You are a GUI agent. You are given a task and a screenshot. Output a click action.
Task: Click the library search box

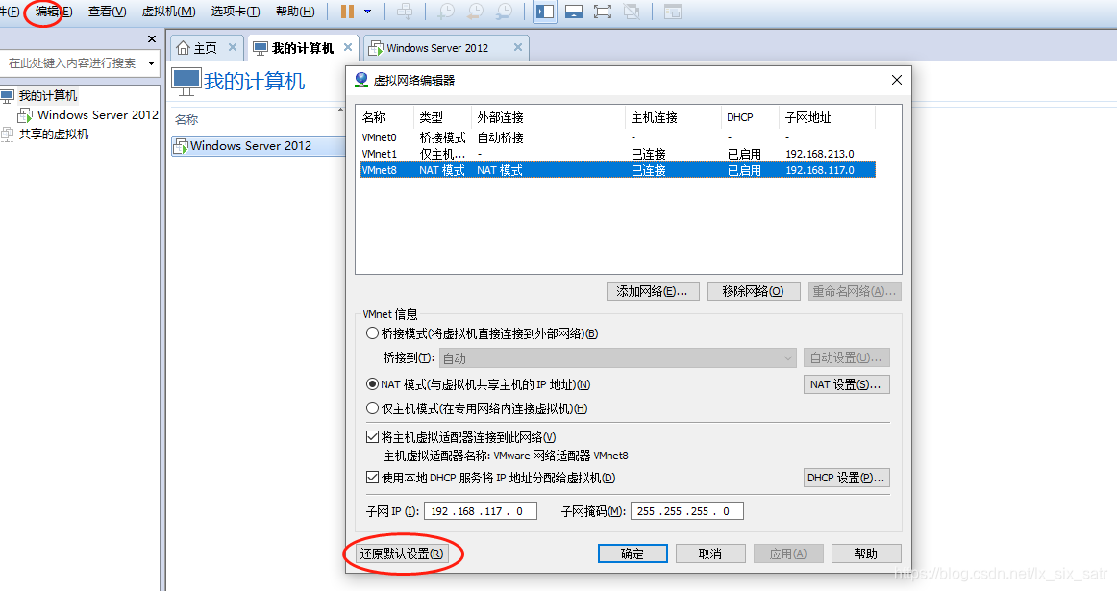pos(73,63)
